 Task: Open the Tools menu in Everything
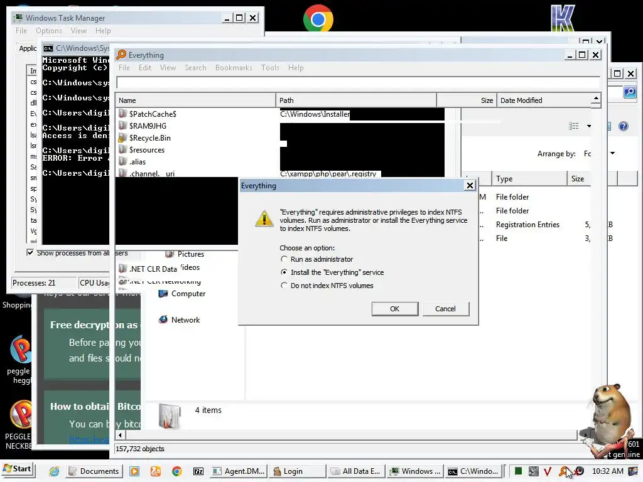(x=270, y=68)
